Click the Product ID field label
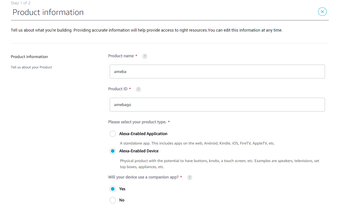Screen dimensions: 348x206 pyautogui.click(x=118, y=89)
